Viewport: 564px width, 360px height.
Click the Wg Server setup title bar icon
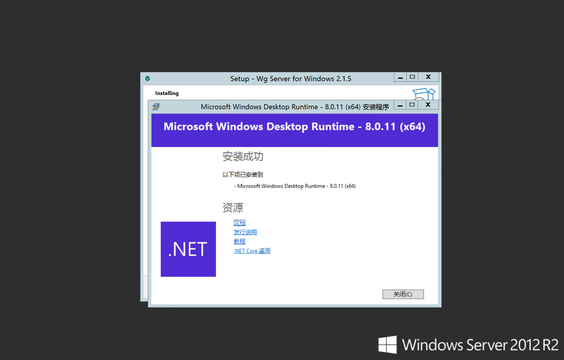148,78
